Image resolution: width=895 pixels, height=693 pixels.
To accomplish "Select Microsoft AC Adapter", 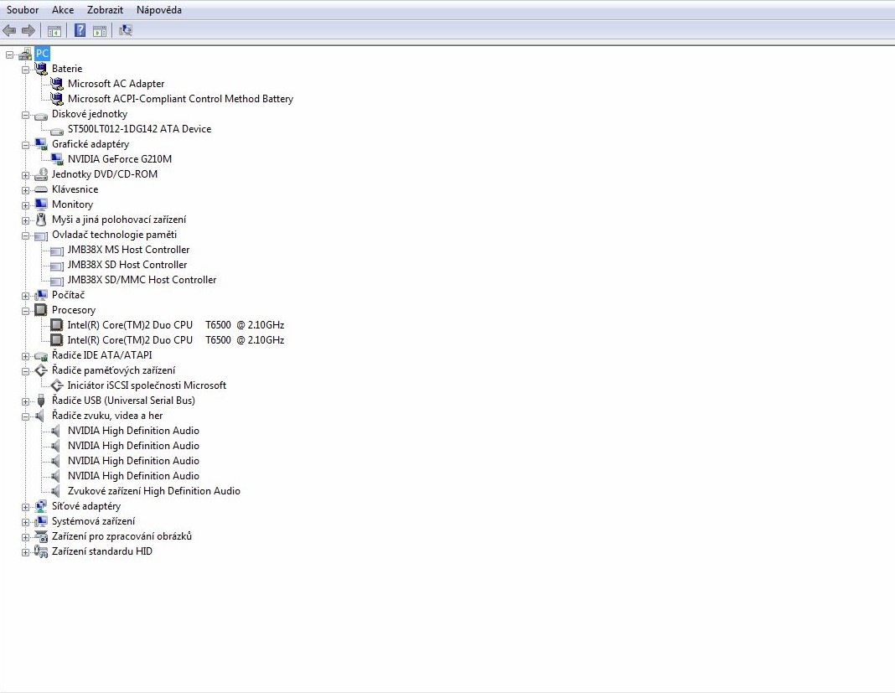I will [116, 83].
